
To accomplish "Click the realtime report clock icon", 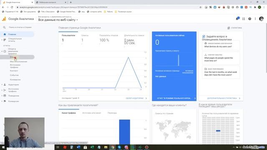I will click(5, 51).
